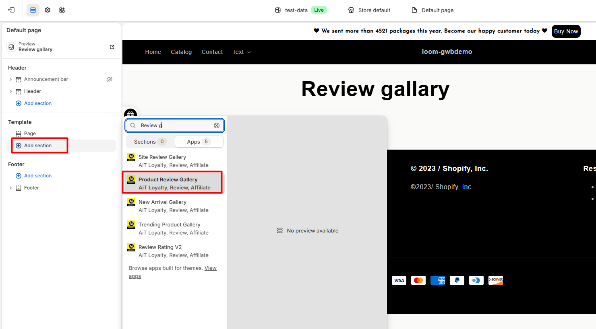
Task: Switch to the Sections tab
Action: 150,142
